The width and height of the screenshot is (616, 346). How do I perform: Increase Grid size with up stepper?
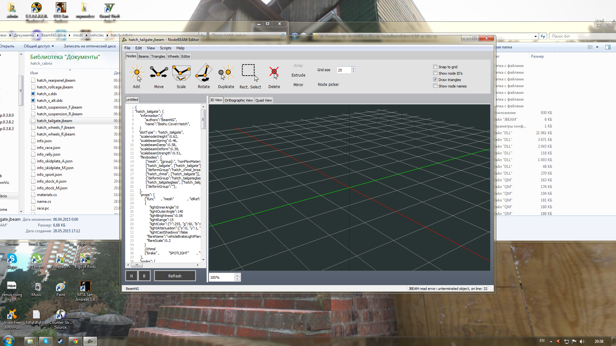tap(353, 68)
